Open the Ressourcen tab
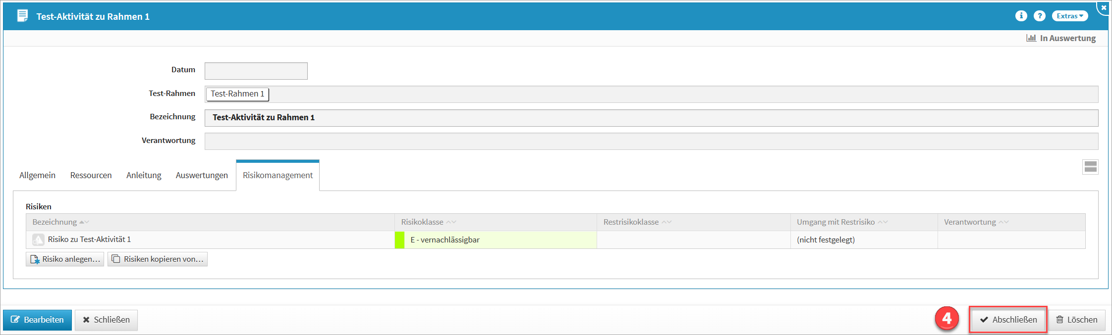 click(91, 175)
